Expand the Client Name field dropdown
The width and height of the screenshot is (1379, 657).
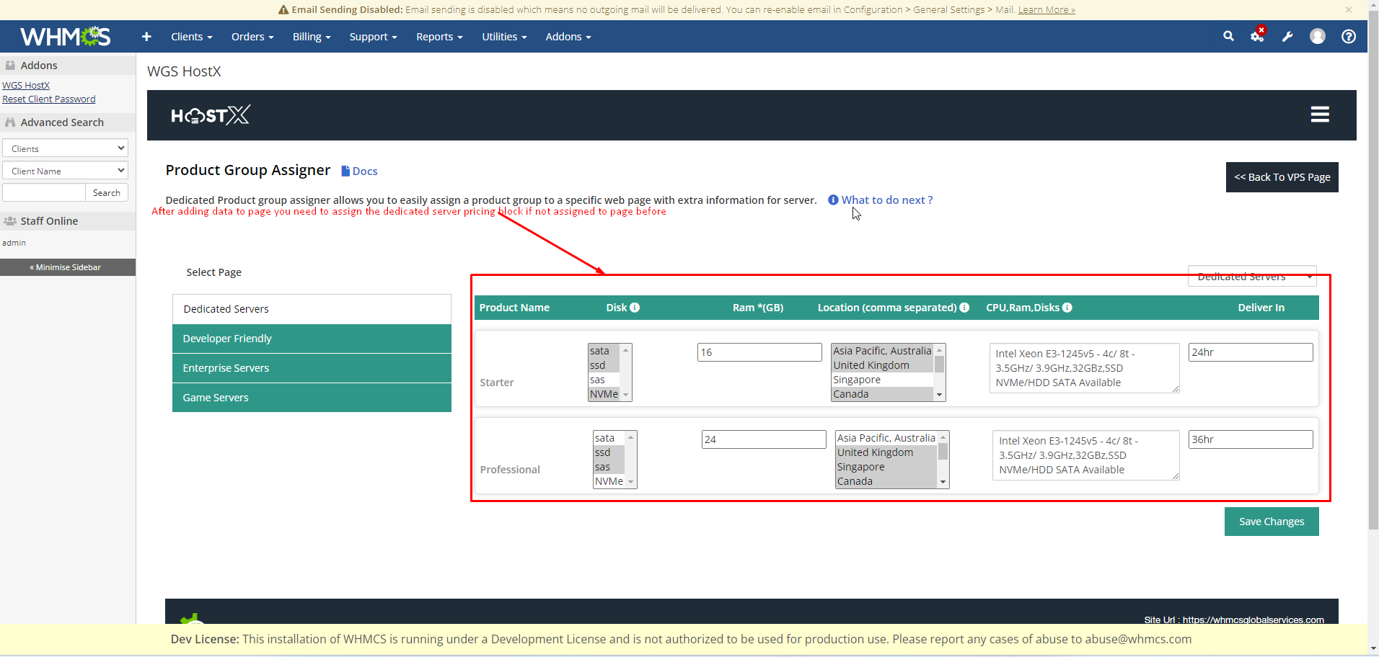pyautogui.click(x=65, y=171)
